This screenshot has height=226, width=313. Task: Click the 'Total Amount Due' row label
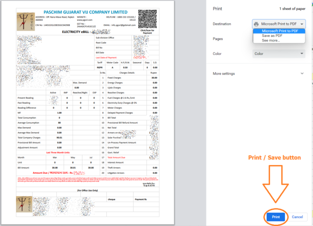[116, 157]
